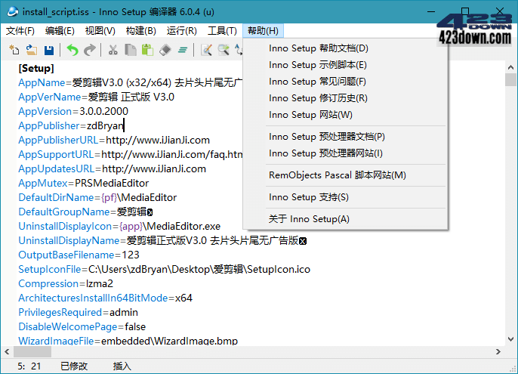Click the Copy toolbar icon
This screenshot has width=518, height=374.
[x=131, y=50]
